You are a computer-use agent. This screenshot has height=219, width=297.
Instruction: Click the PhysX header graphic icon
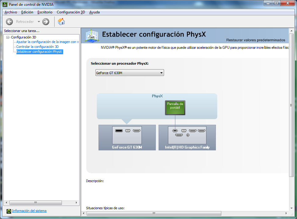pyautogui.click(x=92, y=36)
